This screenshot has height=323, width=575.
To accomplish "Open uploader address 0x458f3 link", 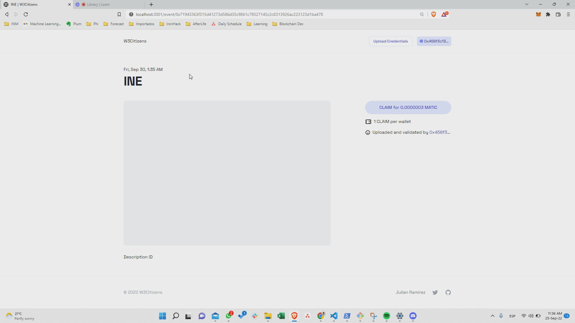I will click(440, 132).
